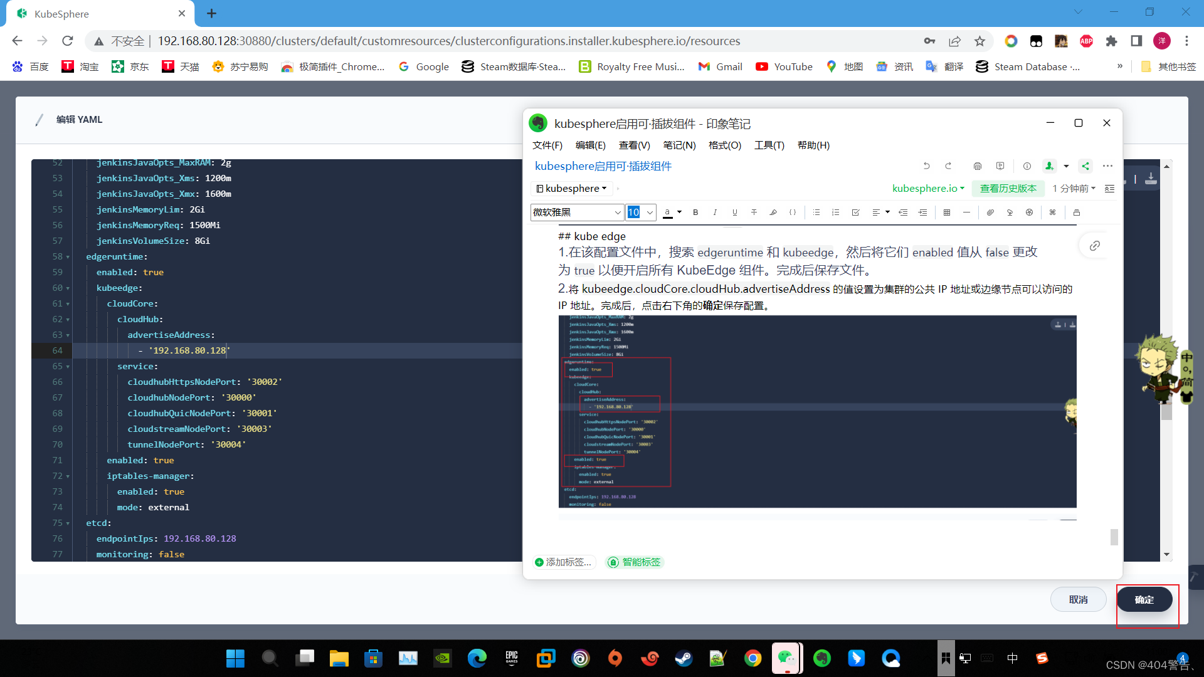The height and width of the screenshot is (677, 1204).
Task: Start presentation mode icon in Evernote
Action: pos(1000,166)
